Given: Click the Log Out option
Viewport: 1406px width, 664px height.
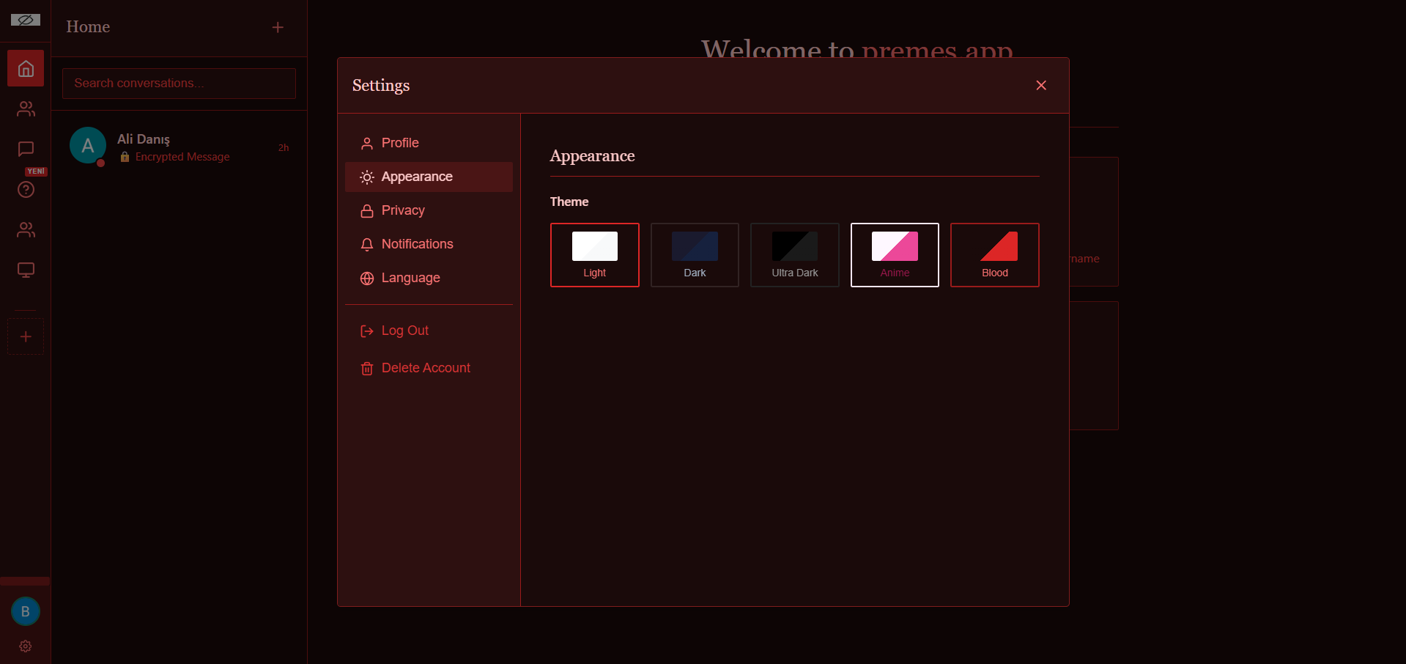Looking at the screenshot, I should 404,331.
